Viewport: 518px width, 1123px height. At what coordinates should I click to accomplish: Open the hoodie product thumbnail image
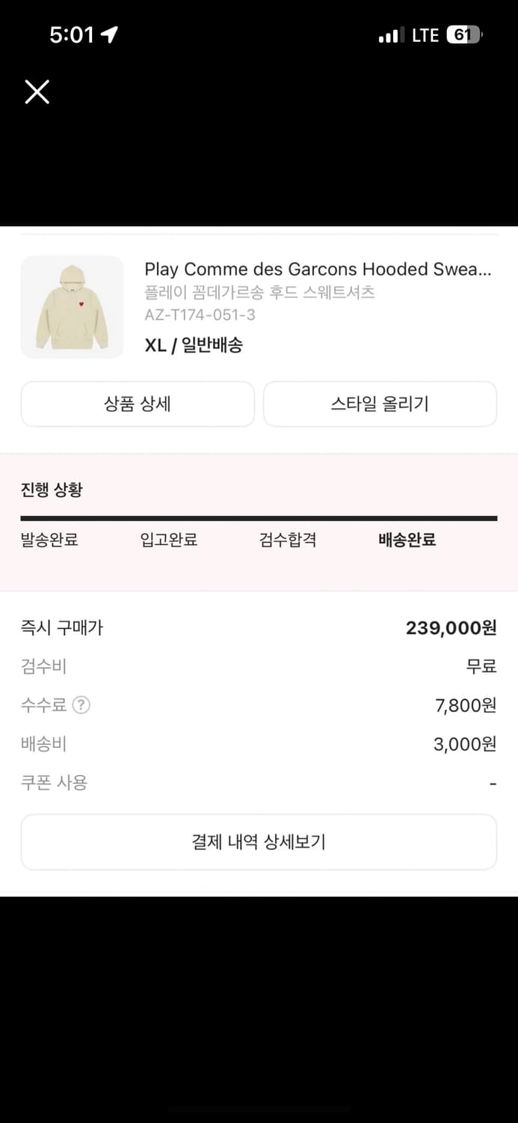72,307
